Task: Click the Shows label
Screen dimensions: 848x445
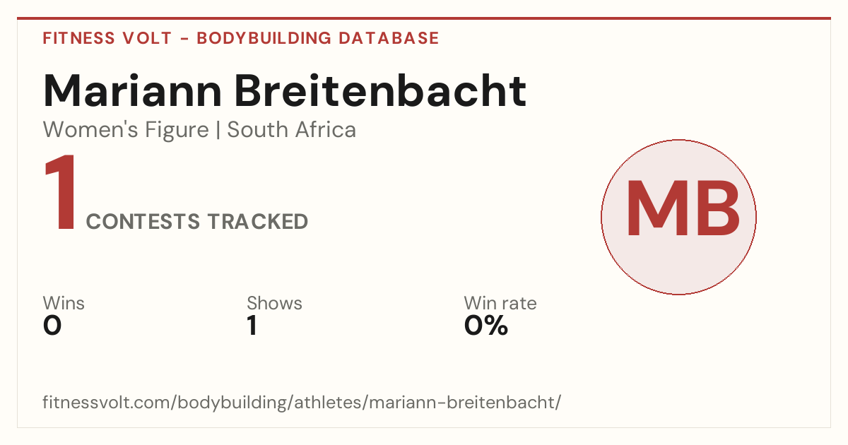Action: point(274,303)
